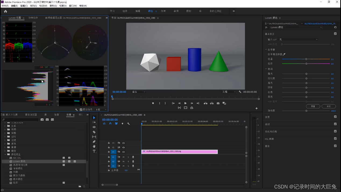Click the 曝光 exposure slider handle
341x192 pixels.
(x=306, y=74)
